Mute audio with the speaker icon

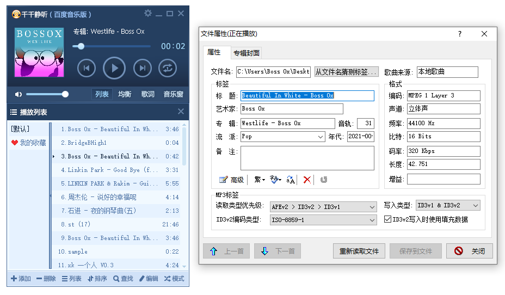[18, 94]
